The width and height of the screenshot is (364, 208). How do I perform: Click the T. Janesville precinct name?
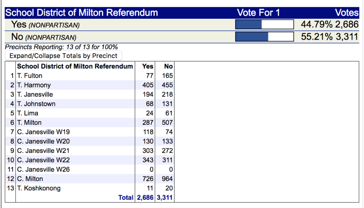35,94
